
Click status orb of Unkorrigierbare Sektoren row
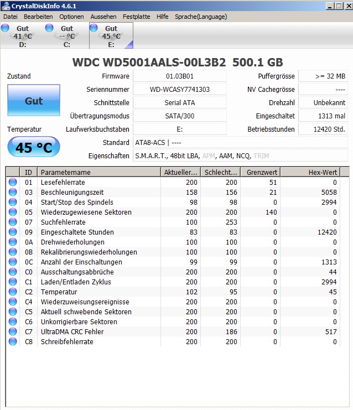point(13,321)
